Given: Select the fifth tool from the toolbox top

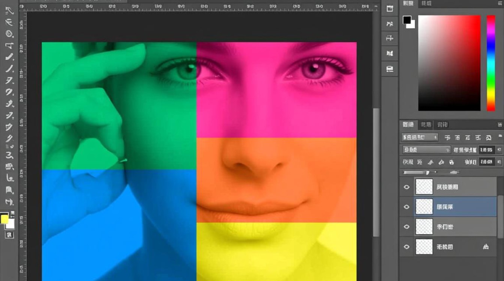Looking at the screenshot, I should [x=9, y=57].
